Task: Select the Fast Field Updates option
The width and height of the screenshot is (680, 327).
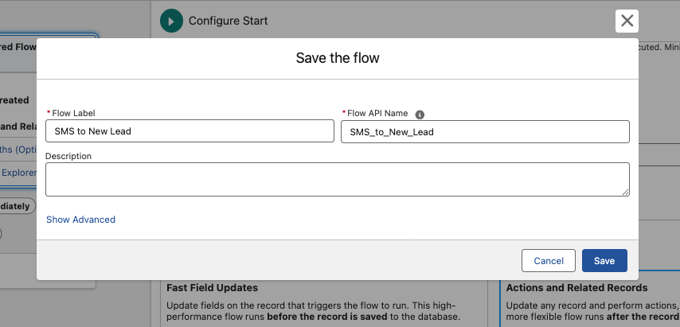Action: coord(212,287)
